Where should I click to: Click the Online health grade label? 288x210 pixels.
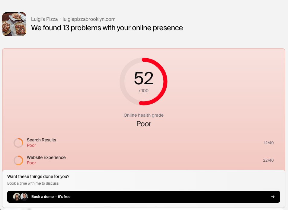(x=143, y=115)
